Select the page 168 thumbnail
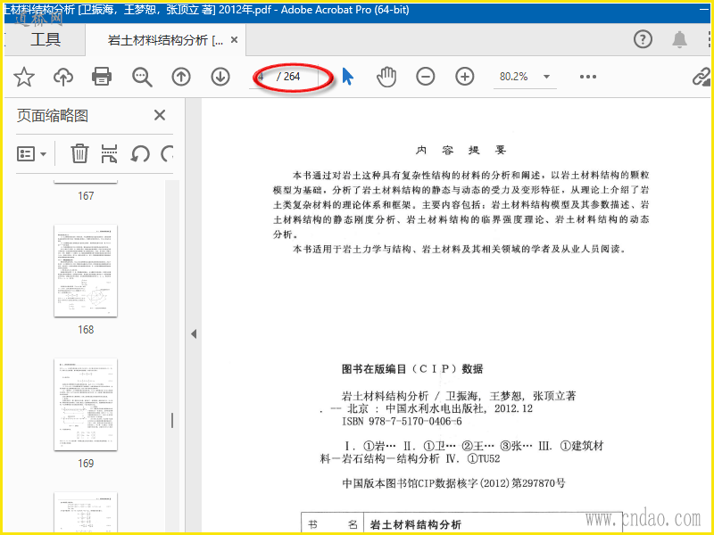Viewport: 714px width, 535px height. point(86,271)
